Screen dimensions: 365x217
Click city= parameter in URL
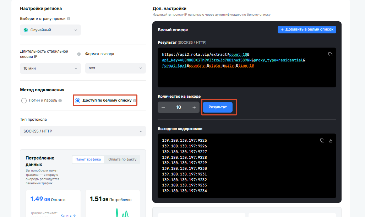pyautogui.click(x=230, y=66)
